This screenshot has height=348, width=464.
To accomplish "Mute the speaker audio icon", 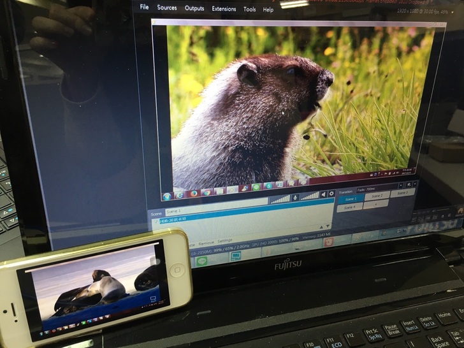I will [x=323, y=194].
